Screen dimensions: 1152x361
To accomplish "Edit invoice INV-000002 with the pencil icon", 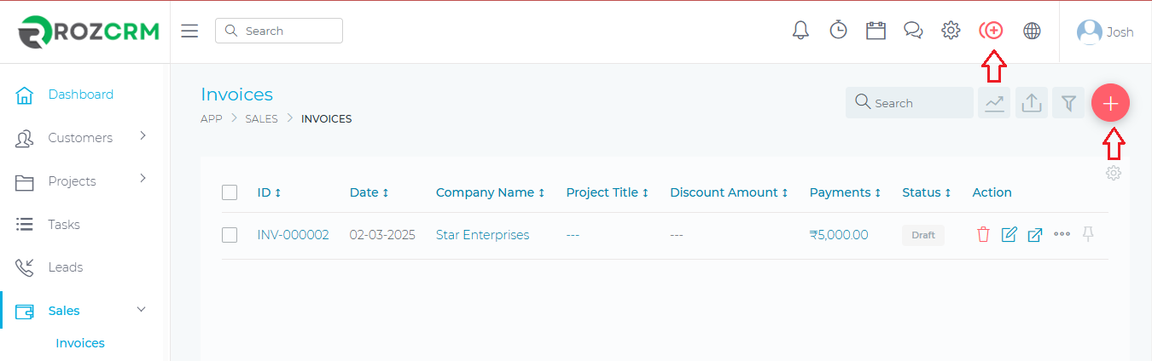I will click(x=1009, y=235).
